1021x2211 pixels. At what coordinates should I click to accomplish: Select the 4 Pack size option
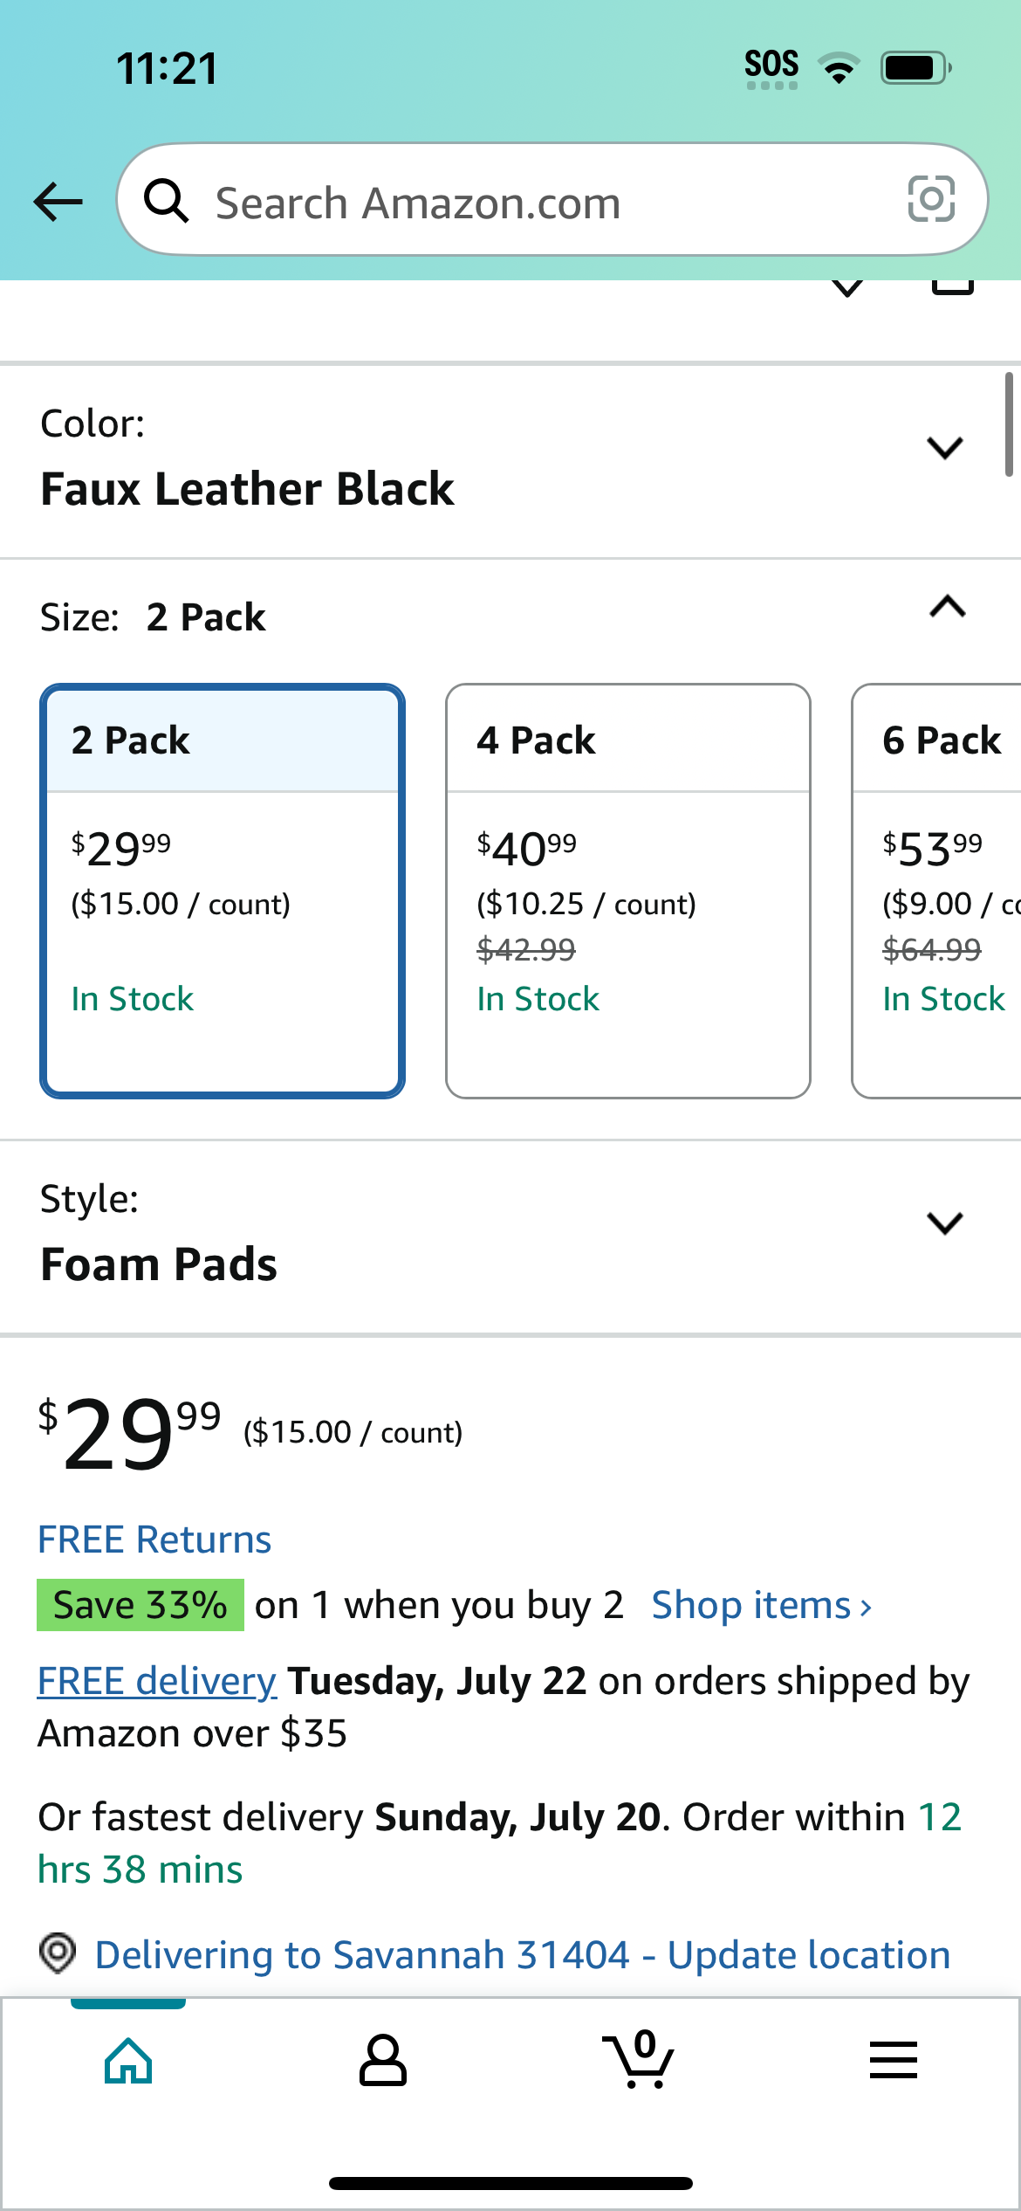(x=628, y=891)
